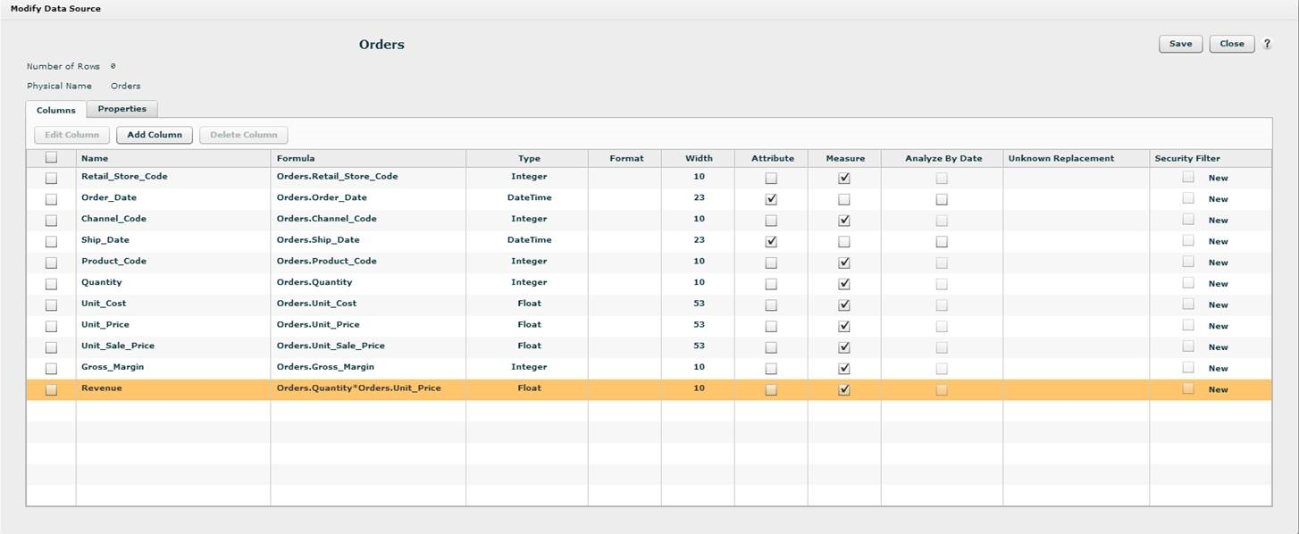Click New link in the Unit_Cost row
Screen dimensions: 1299x534
click(x=1218, y=305)
